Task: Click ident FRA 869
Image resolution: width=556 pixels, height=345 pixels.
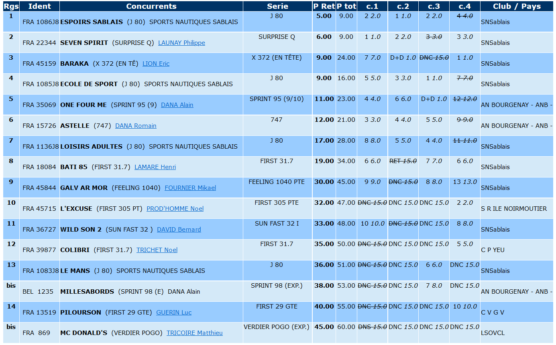Action: 37,333
